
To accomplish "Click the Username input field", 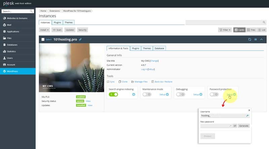I will tap(225, 116).
